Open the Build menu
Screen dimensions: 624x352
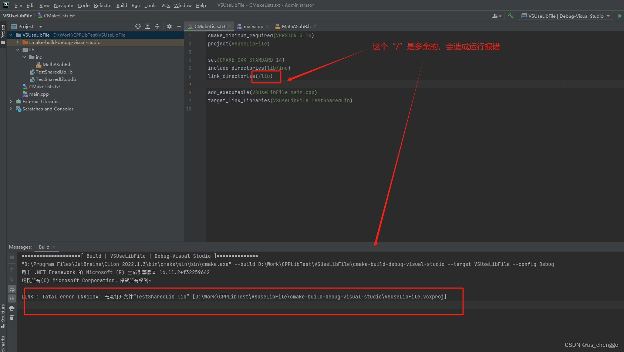(121, 5)
